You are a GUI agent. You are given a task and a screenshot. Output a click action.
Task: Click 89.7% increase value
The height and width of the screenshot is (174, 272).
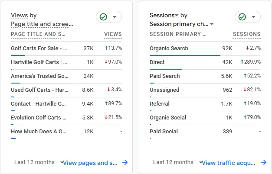click(113, 103)
